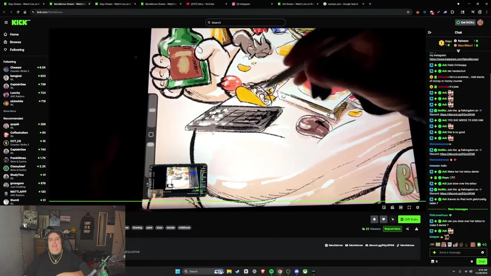The width and height of the screenshot is (491, 276).
Task: Click Request Stats button
Action: 392,229
